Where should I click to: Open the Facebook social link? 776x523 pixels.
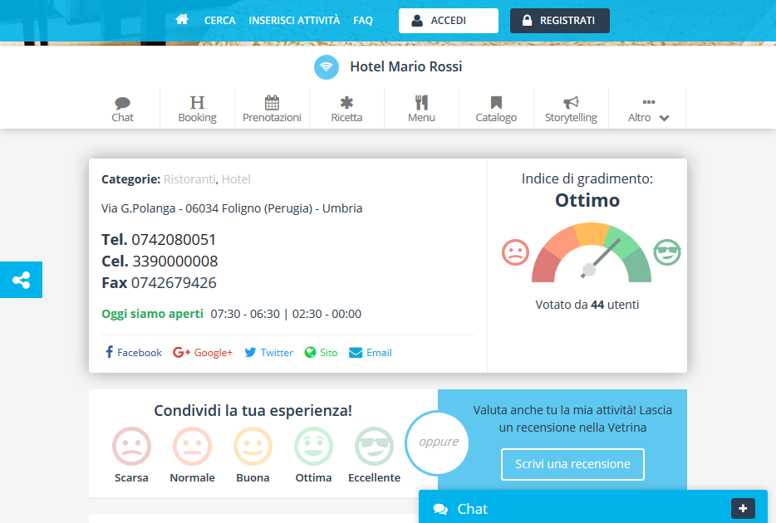[133, 353]
